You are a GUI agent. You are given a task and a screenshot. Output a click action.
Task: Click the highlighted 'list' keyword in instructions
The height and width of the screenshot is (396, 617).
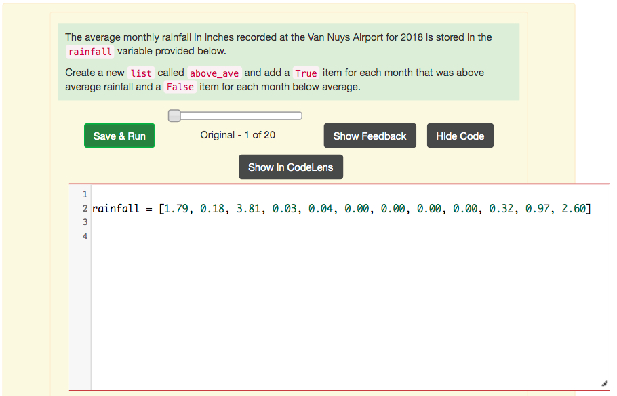[x=141, y=73]
